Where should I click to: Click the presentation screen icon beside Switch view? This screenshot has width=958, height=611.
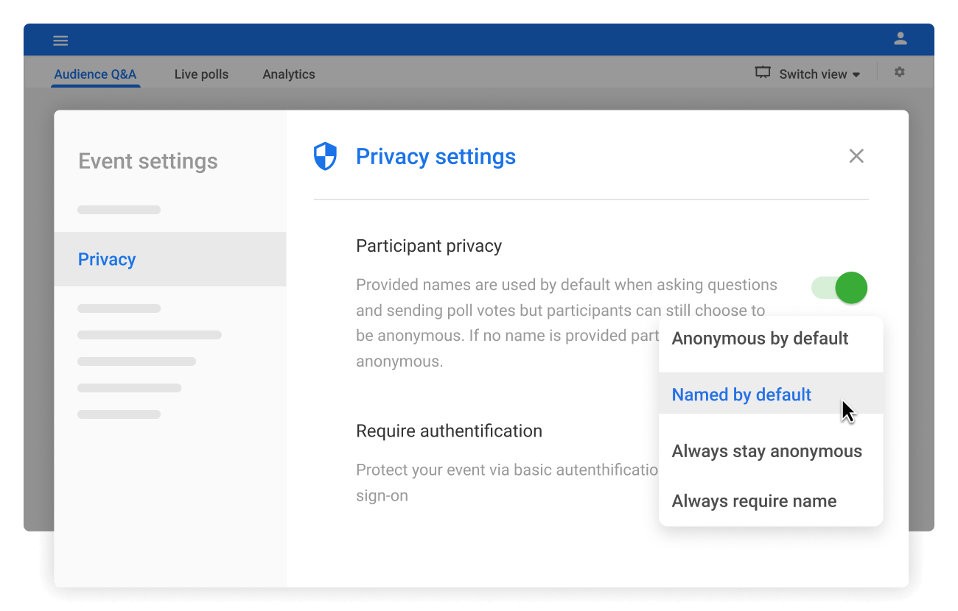pos(763,73)
